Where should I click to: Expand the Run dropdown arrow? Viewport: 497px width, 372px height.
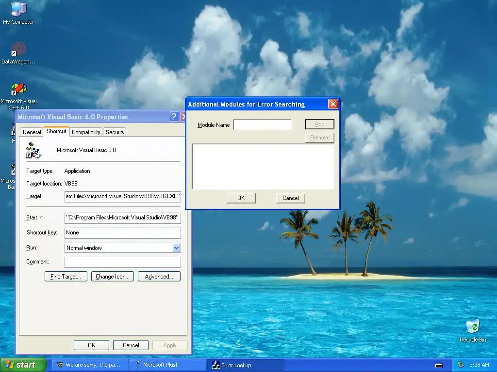pyautogui.click(x=177, y=248)
